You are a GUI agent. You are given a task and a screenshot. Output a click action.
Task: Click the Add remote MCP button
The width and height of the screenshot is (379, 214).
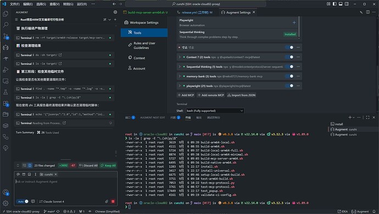coord(210,95)
